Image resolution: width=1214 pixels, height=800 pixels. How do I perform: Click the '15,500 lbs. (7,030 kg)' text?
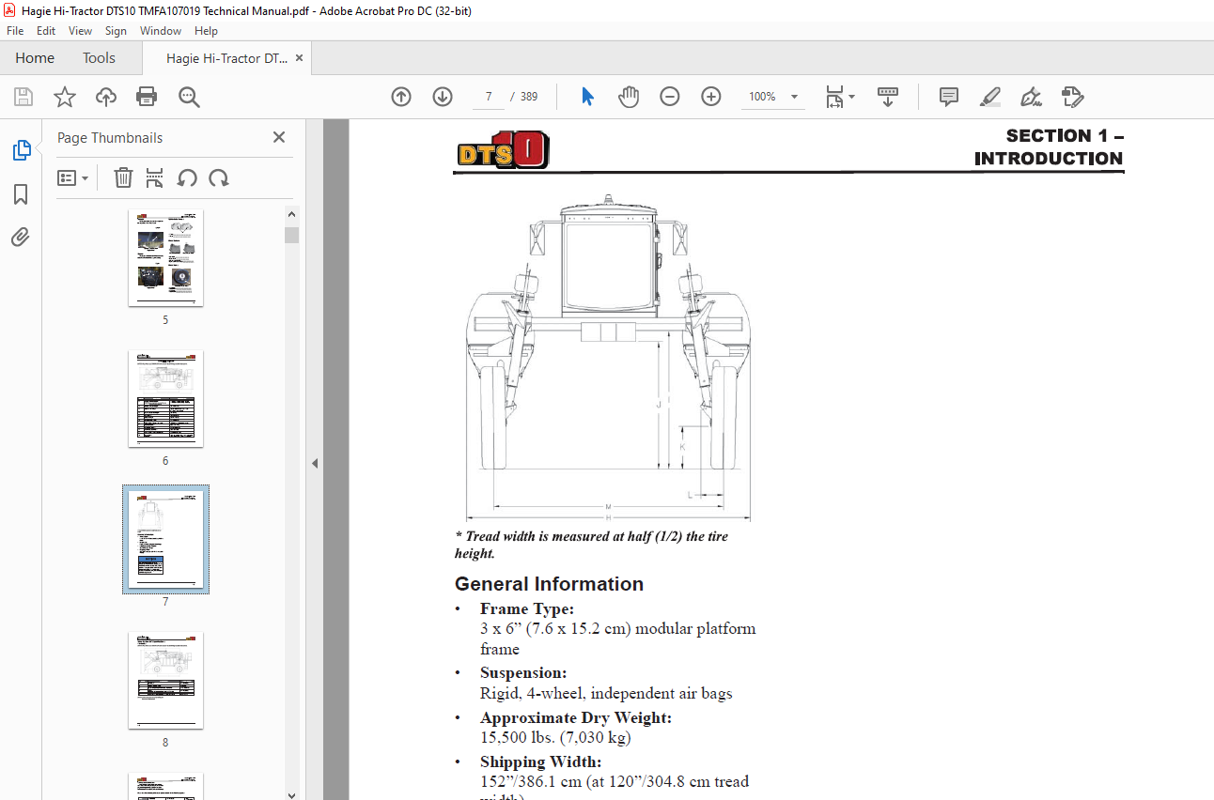pos(555,737)
